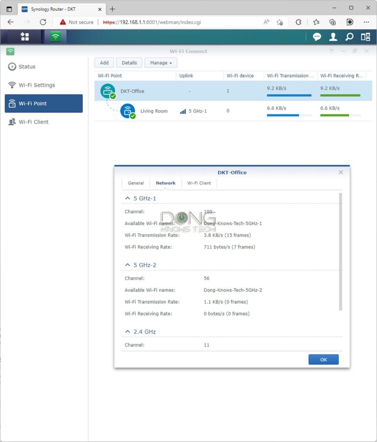
Task: Reload the page with refresh icon
Action: coord(43,22)
